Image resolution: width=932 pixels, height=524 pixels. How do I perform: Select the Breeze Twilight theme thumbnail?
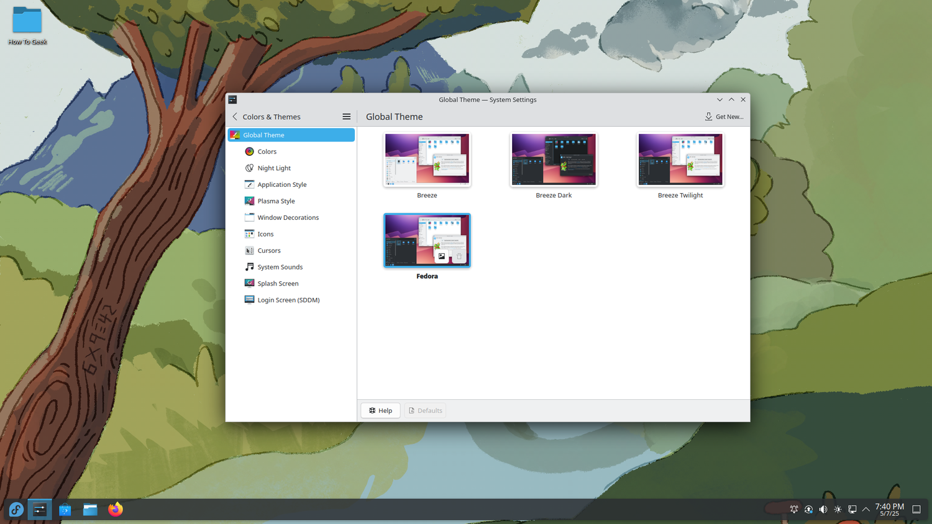[x=680, y=160]
